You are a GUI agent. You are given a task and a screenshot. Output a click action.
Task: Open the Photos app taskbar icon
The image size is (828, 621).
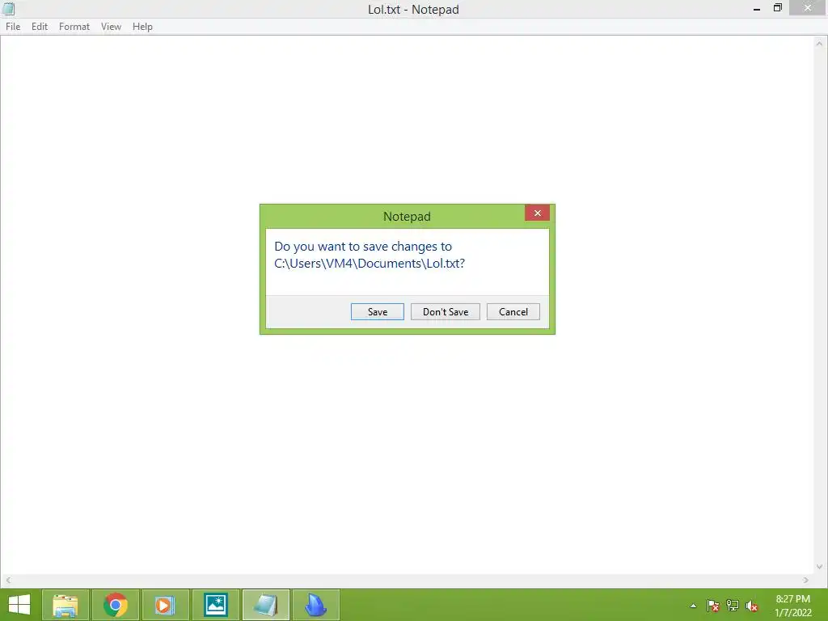[x=216, y=605]
